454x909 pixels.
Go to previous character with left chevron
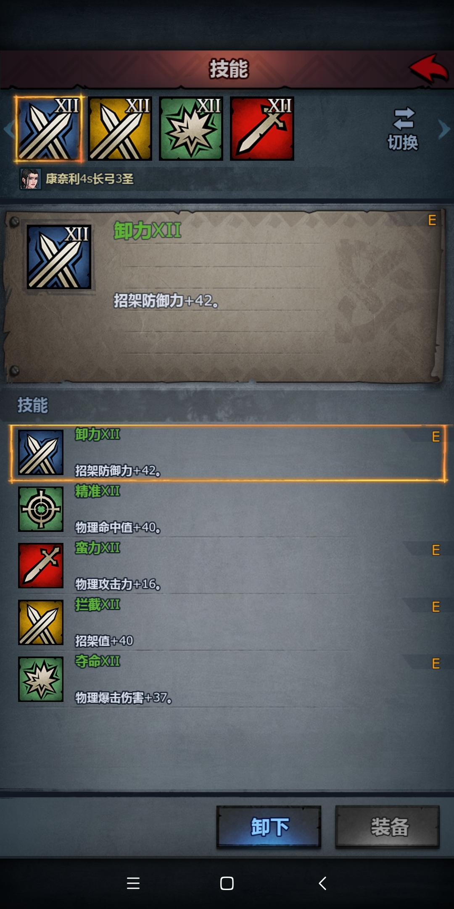tap(8, 129)
